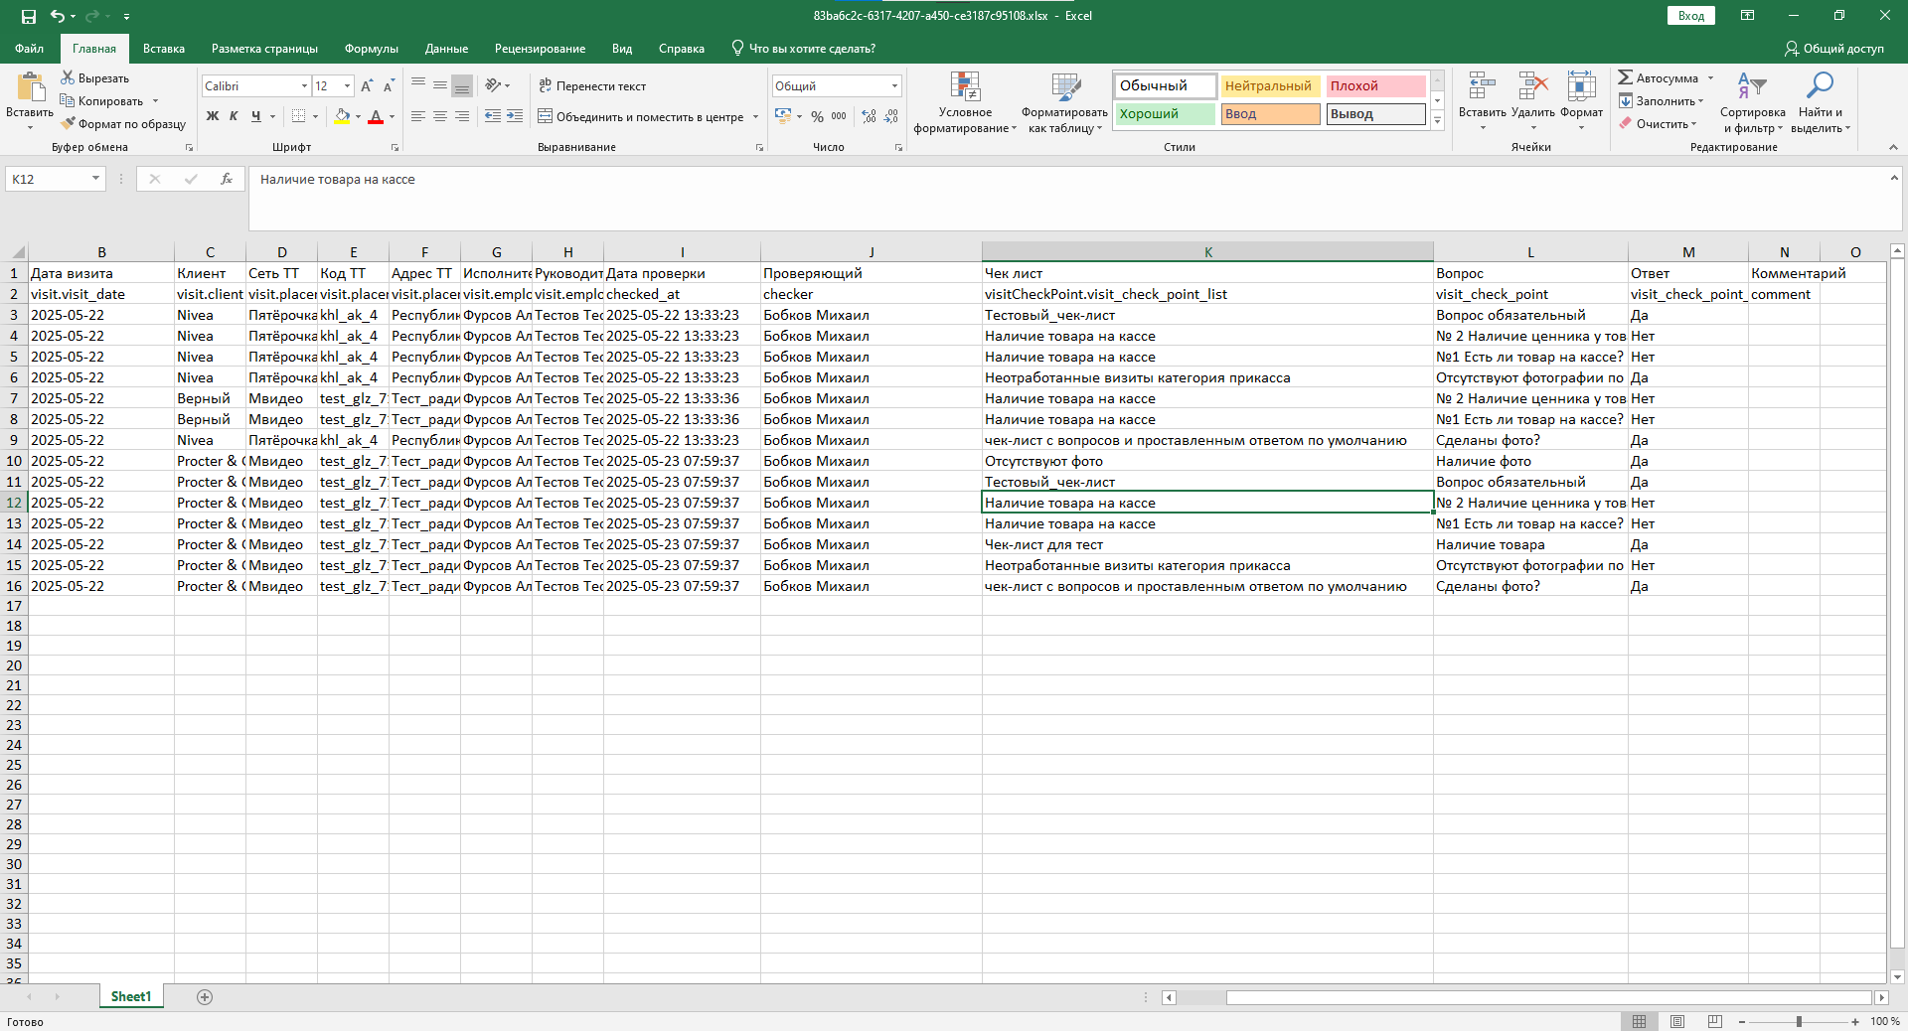Increase the cell indent
Viewport: 1908px width, 1031px height.
(515, 116)
